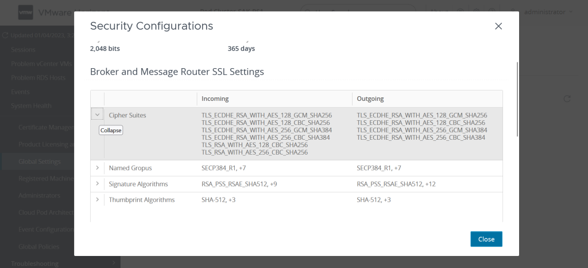
Task: Close the Security Configurations dialog with X
Action: point(498,26)
